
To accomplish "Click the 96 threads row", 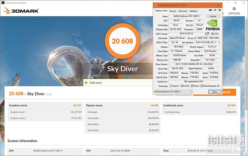I will (123, 131).
